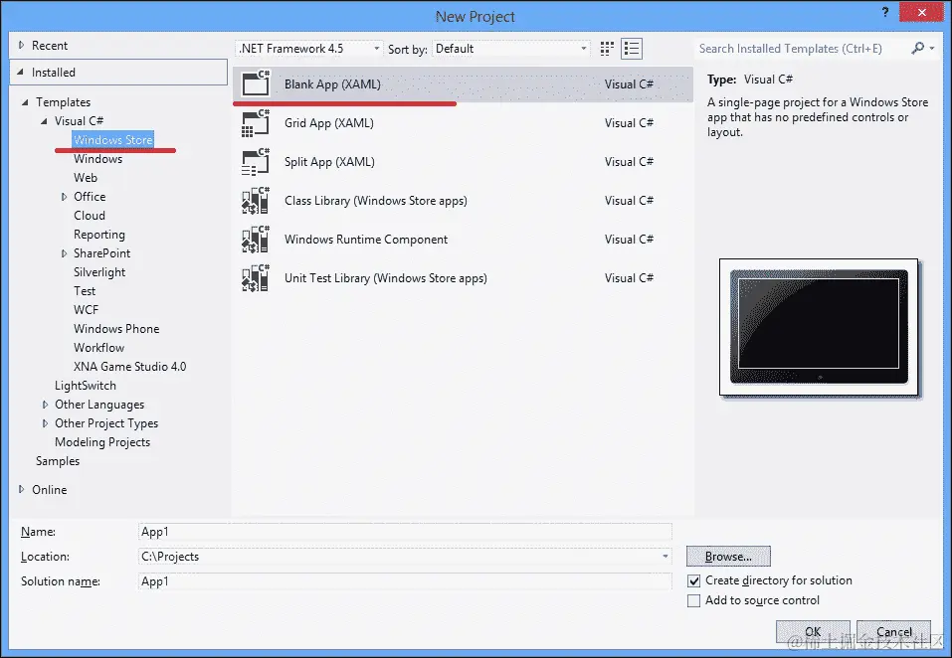952x658 pixels.
Task: Open the Location path dropdown
Action: coord(666,556)
